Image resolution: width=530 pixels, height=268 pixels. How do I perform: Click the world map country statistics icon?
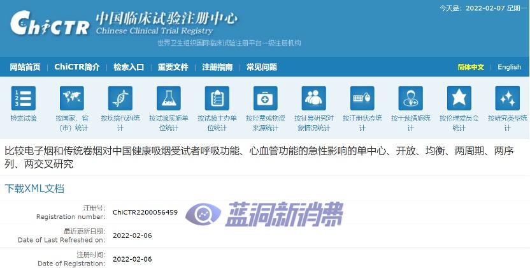tap(71, 98)
